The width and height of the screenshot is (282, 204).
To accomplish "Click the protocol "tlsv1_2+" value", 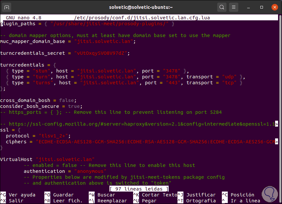I will pyautogui.click(x=53, y=136).
